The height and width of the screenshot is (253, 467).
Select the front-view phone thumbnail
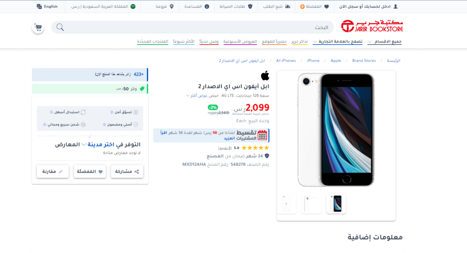click(336, 204)
